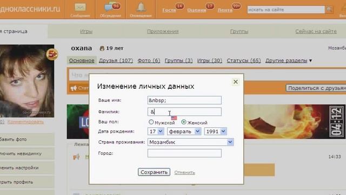The width and height of the screenshot is (346, 195).
Task: Open the Сообщения messages envelope icon
Action: [80, 10]
